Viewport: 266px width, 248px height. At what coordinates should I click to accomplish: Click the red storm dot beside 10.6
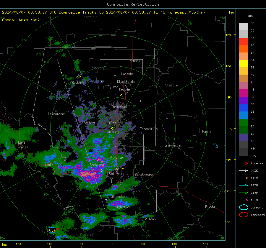click(58, 229)
